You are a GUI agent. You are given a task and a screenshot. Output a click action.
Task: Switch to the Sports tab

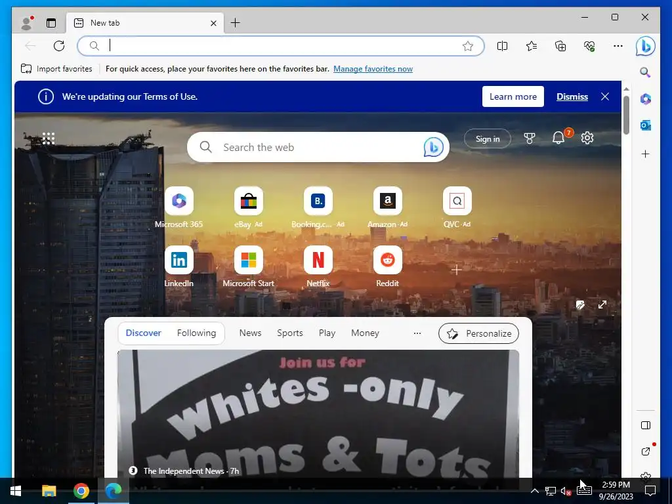click(x=289, y=333)
